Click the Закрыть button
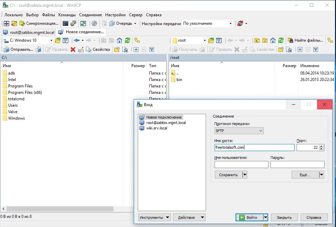Screen dimensions: 336x227 (284, 218)
